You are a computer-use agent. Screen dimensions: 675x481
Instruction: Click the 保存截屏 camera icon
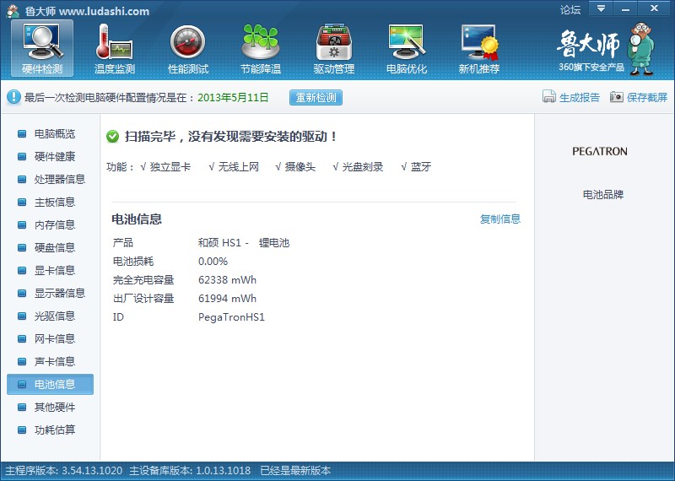617,97
